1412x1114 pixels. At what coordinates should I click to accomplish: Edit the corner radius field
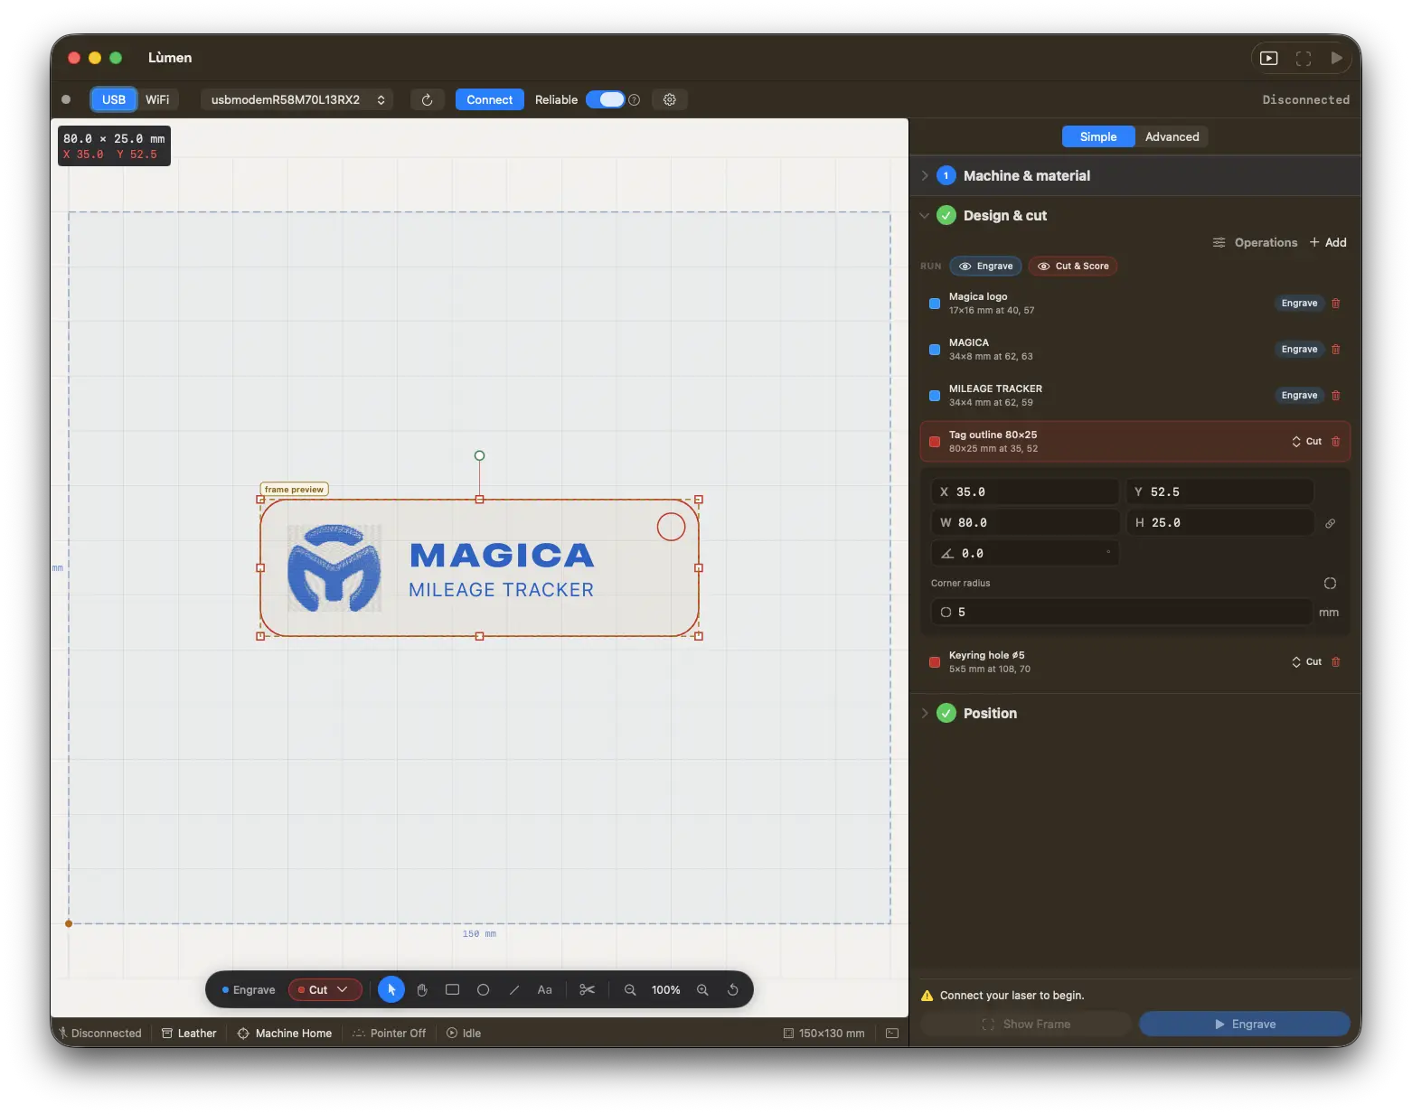1122,612
